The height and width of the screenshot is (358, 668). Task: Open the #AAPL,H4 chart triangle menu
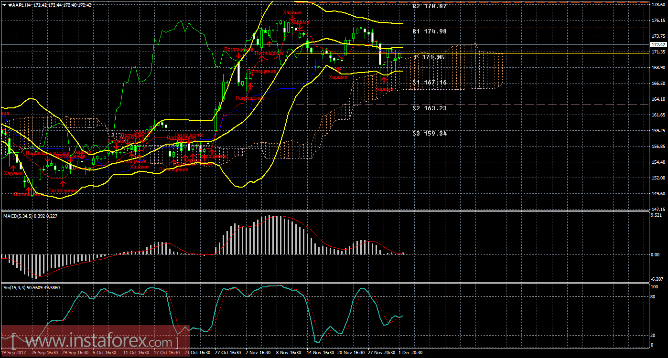[x=4, y=4]
